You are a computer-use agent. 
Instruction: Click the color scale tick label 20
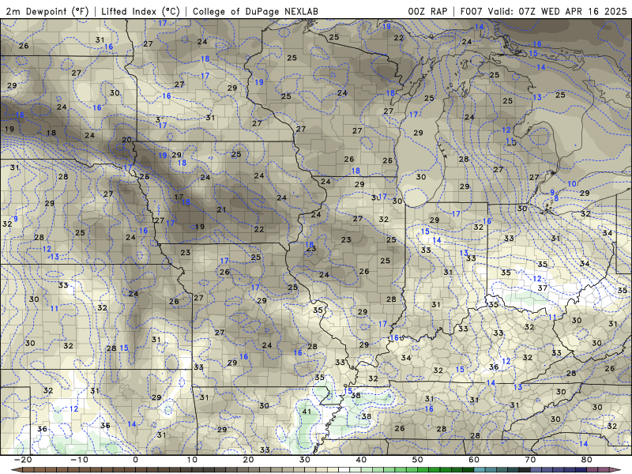[x=248, y=460]
